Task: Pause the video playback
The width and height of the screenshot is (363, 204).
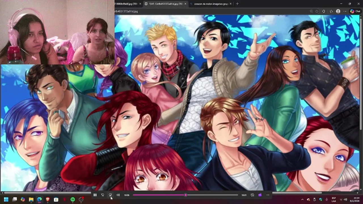Action: pos(95,195)
